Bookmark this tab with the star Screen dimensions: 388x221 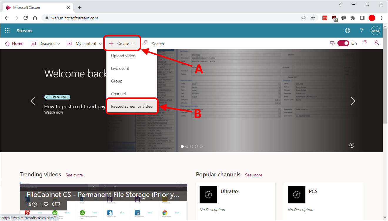point(313,18)
